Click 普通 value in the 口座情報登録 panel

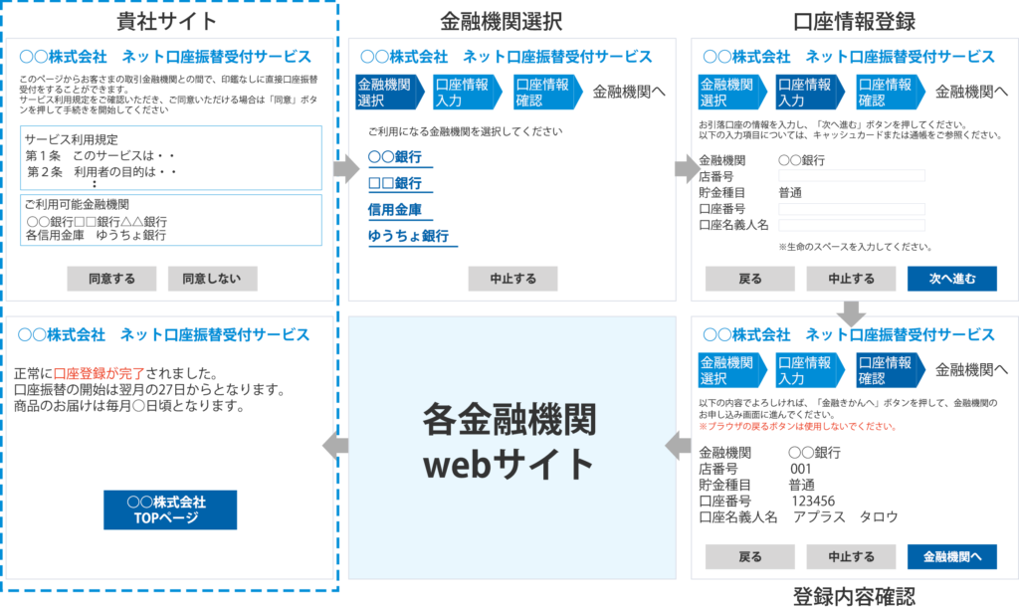point(790,192)
